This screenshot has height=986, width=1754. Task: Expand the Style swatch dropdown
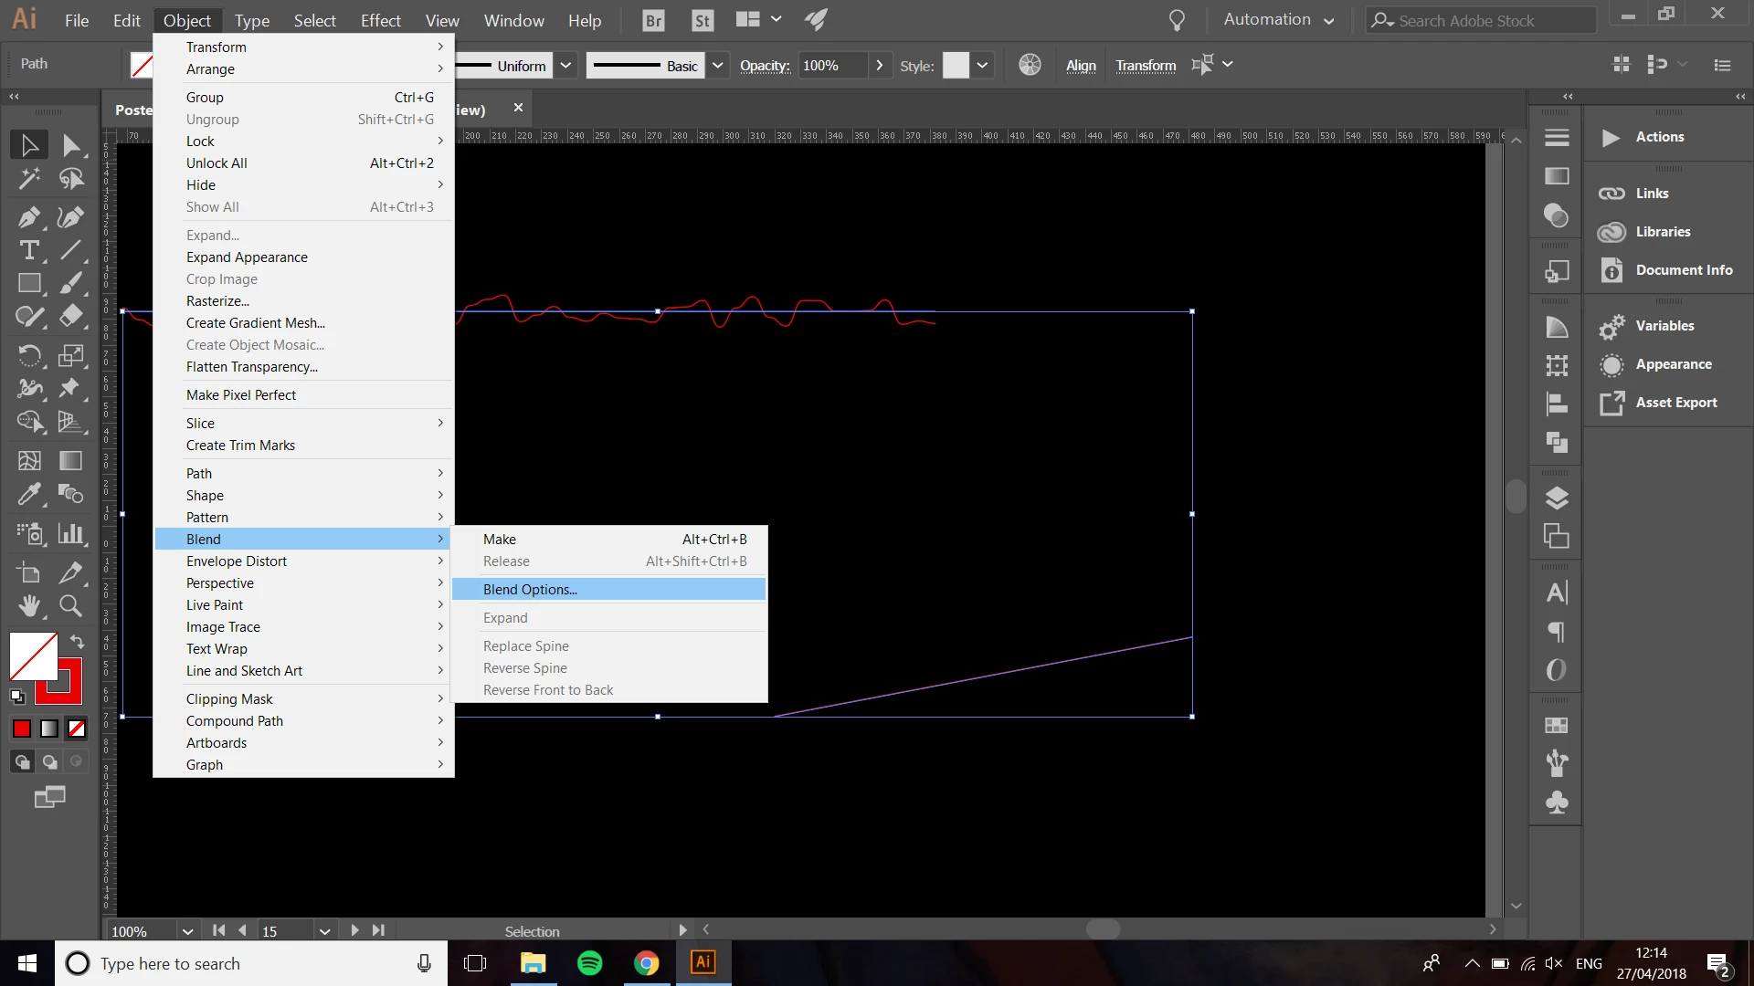(982, 65)
